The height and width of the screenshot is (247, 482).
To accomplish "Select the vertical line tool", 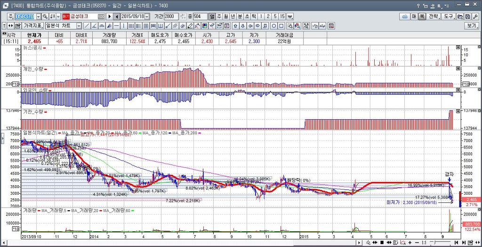I will (124, 26).
